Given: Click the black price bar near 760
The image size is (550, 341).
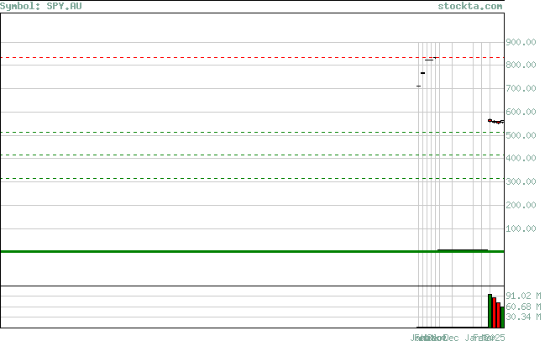Looking at the screenshot, I should 422,73.
